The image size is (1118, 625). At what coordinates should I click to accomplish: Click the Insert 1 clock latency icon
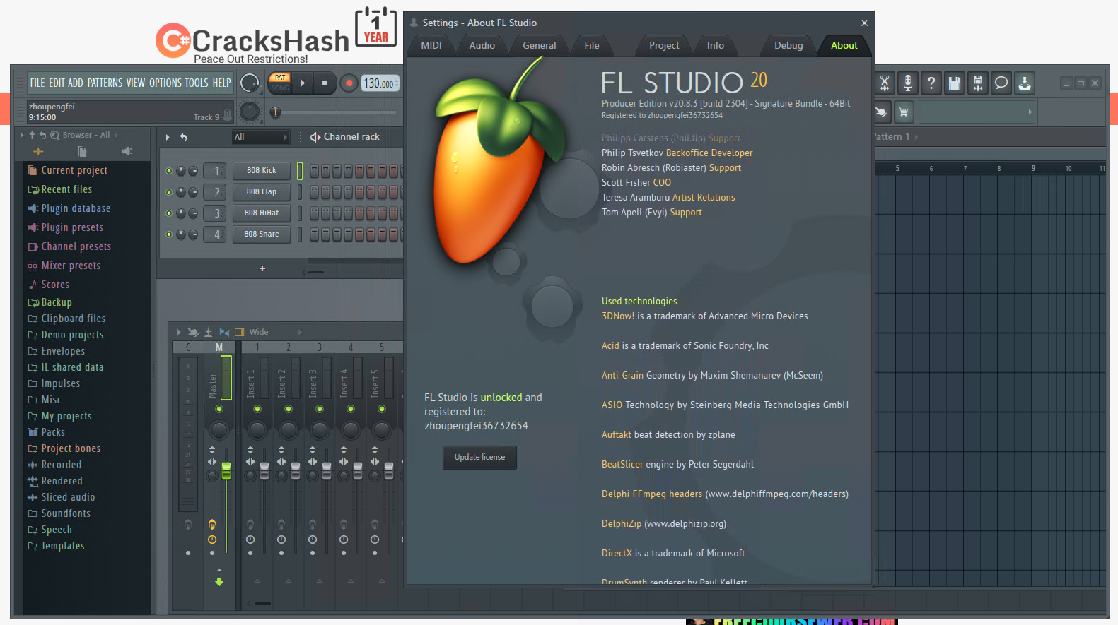point(250,540)
